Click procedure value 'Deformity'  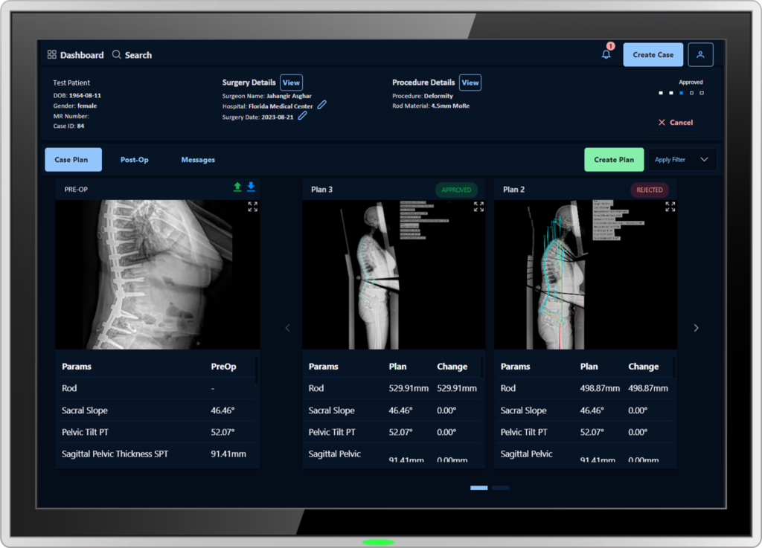(438, 96)
